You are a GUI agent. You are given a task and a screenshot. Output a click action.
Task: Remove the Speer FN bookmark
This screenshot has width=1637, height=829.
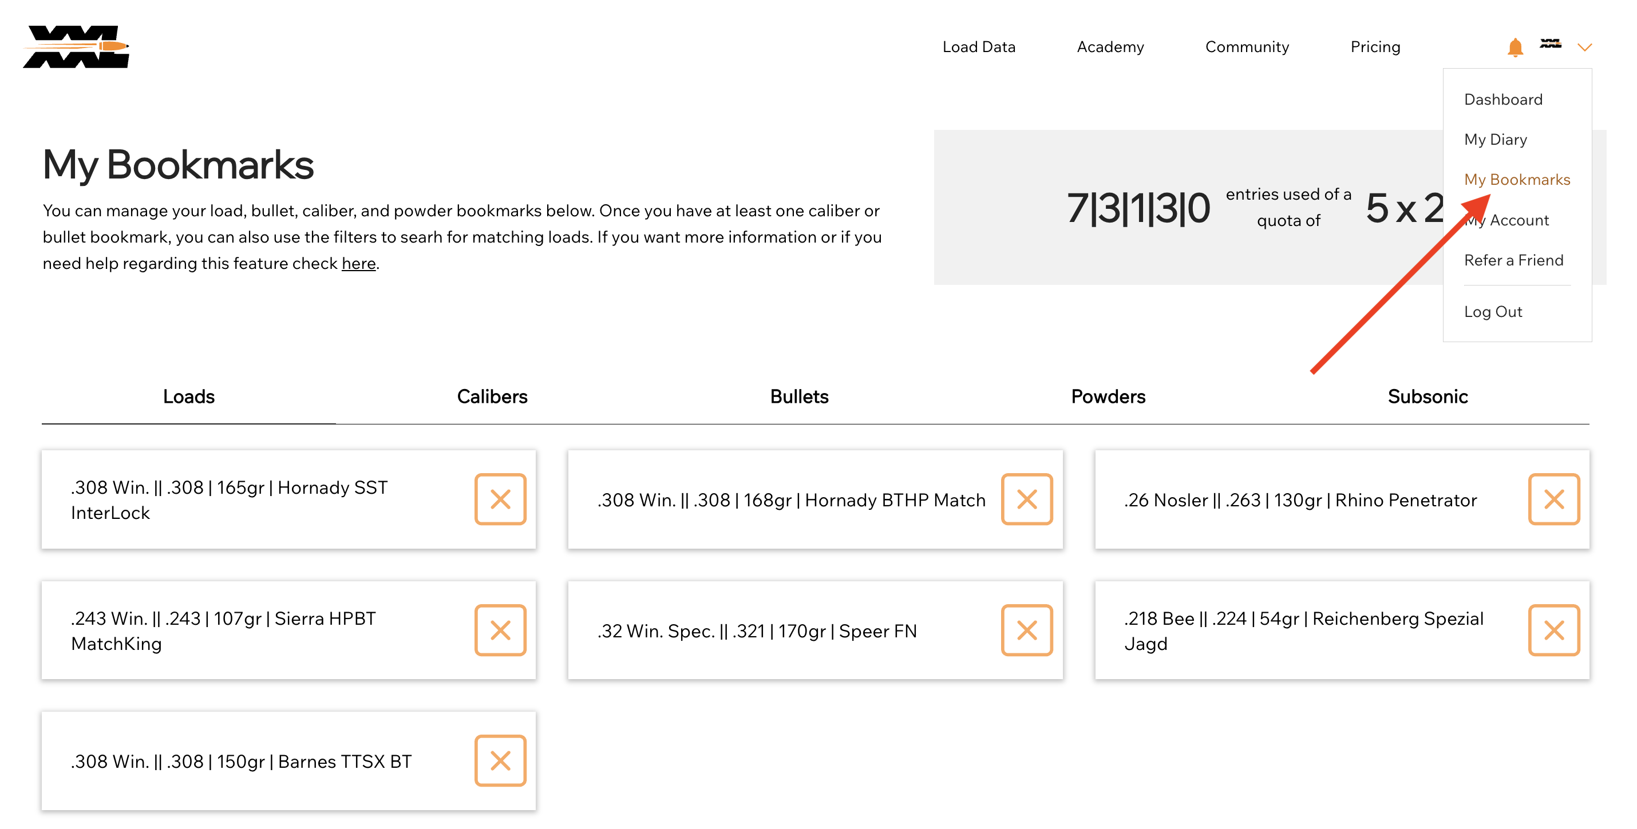1026,630
